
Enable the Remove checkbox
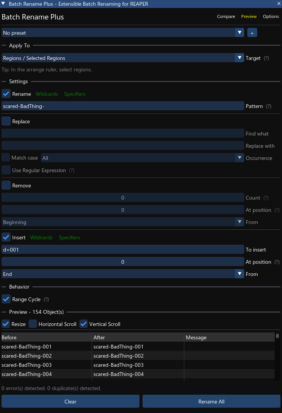[6, 186]
